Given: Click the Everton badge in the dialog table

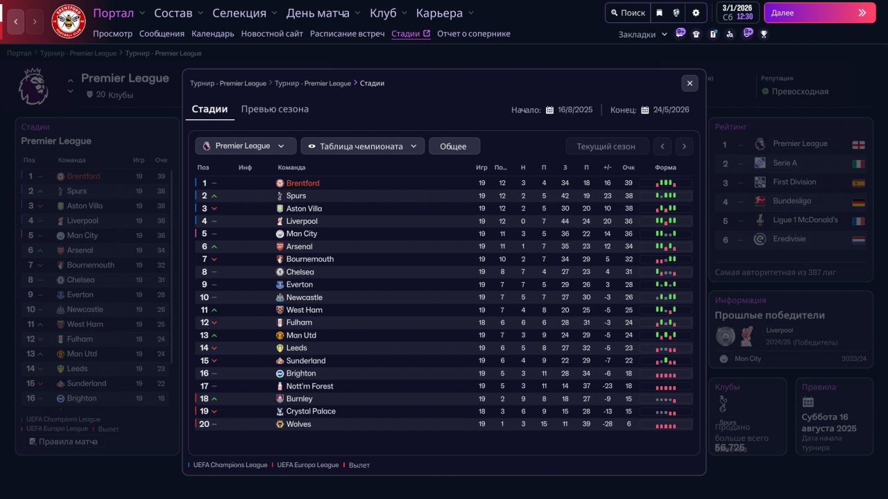Looking at the screenshot, I should [280, 285].
